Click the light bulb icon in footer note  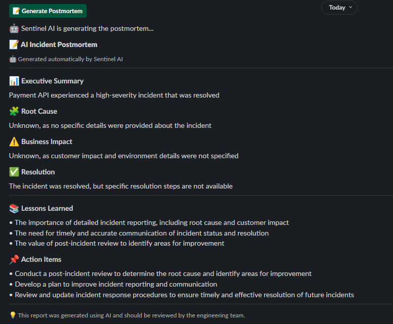(x=13, y=315)
